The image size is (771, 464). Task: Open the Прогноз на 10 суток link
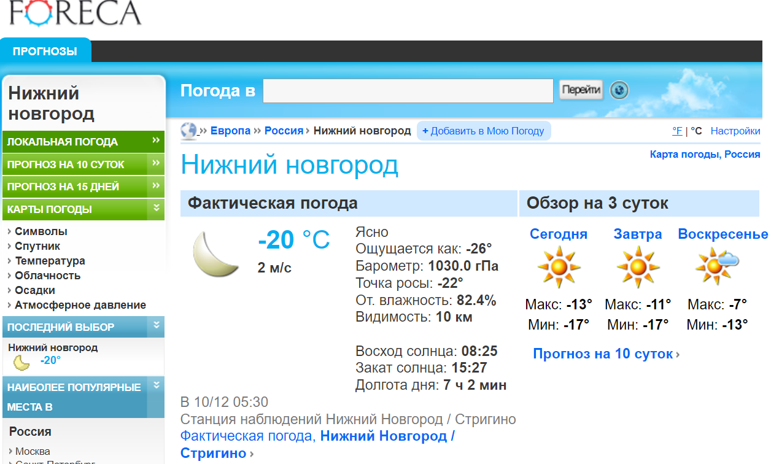[x=603, y=354]
